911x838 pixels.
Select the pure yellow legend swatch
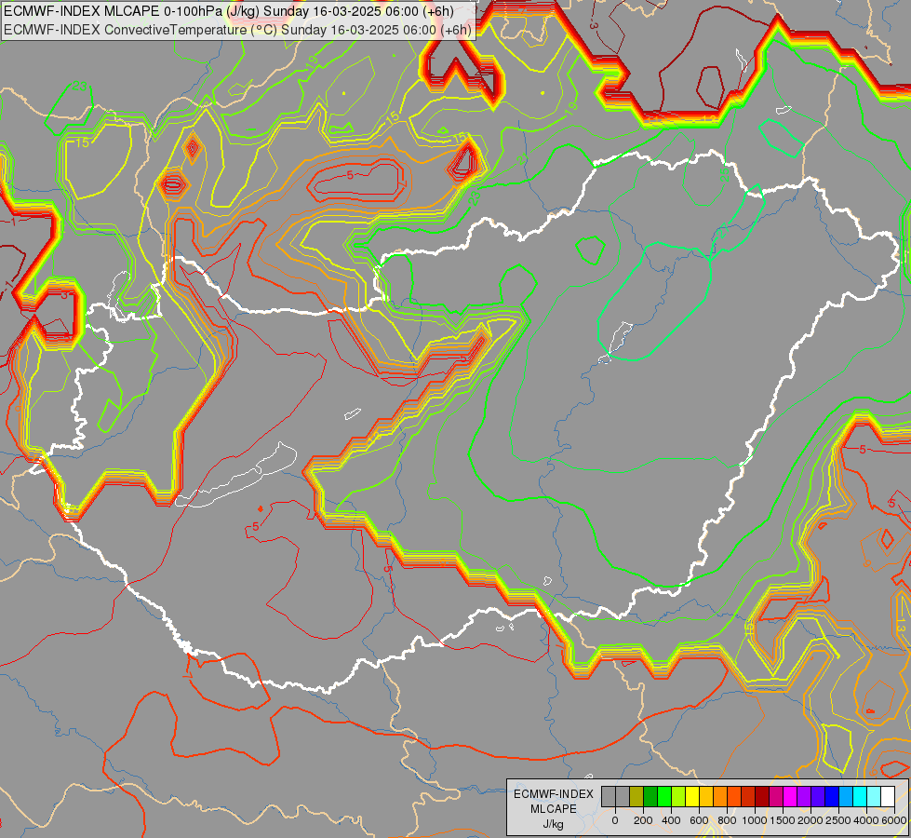click(x=692, y=796)
